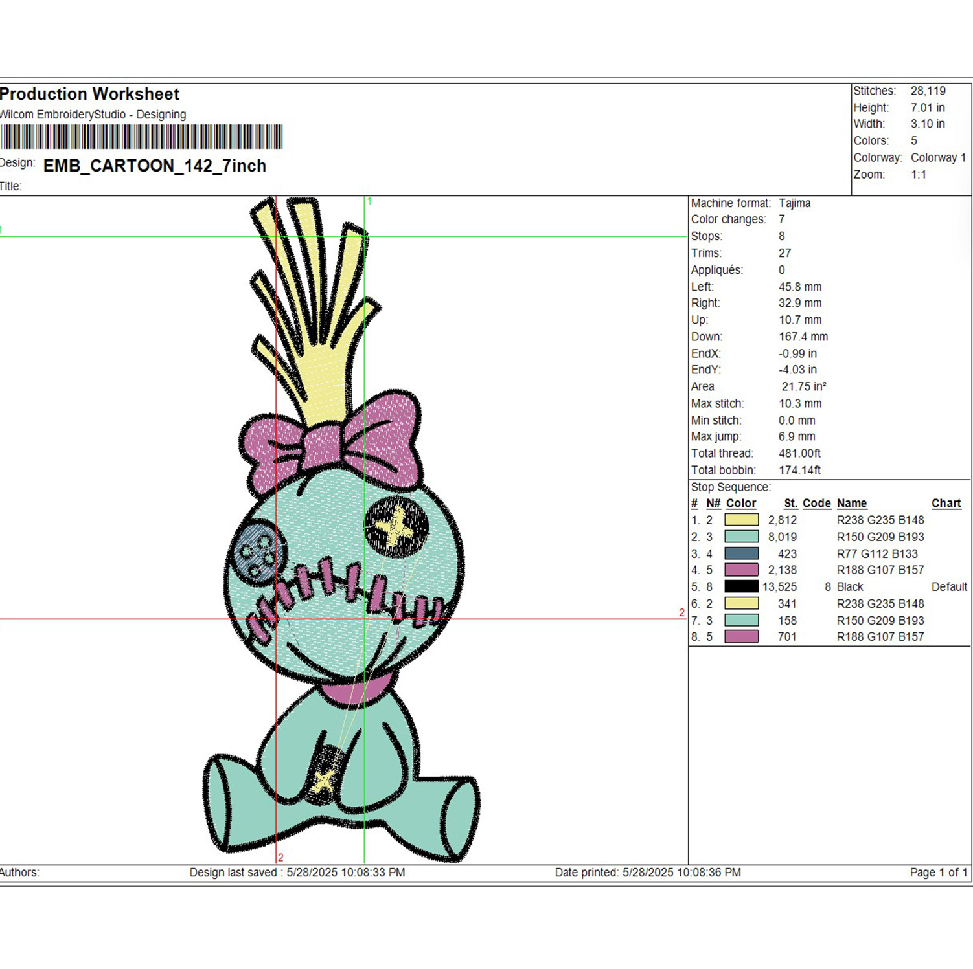This screenshot has width=973, height=969.
Task: Click the Name column header
Action: pos(851,503)
